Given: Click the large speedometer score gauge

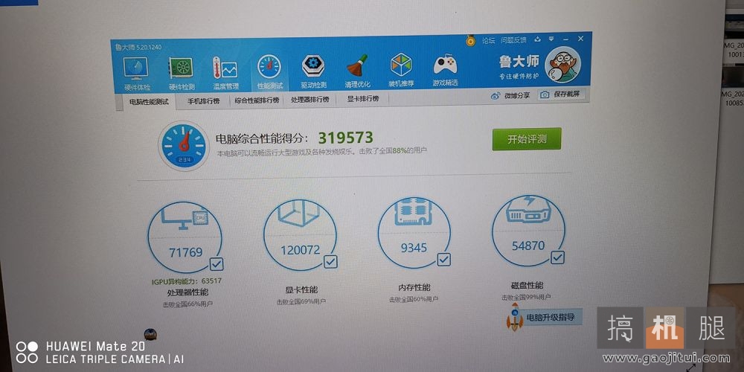Looking at the screenshot, I should [184, 146].
